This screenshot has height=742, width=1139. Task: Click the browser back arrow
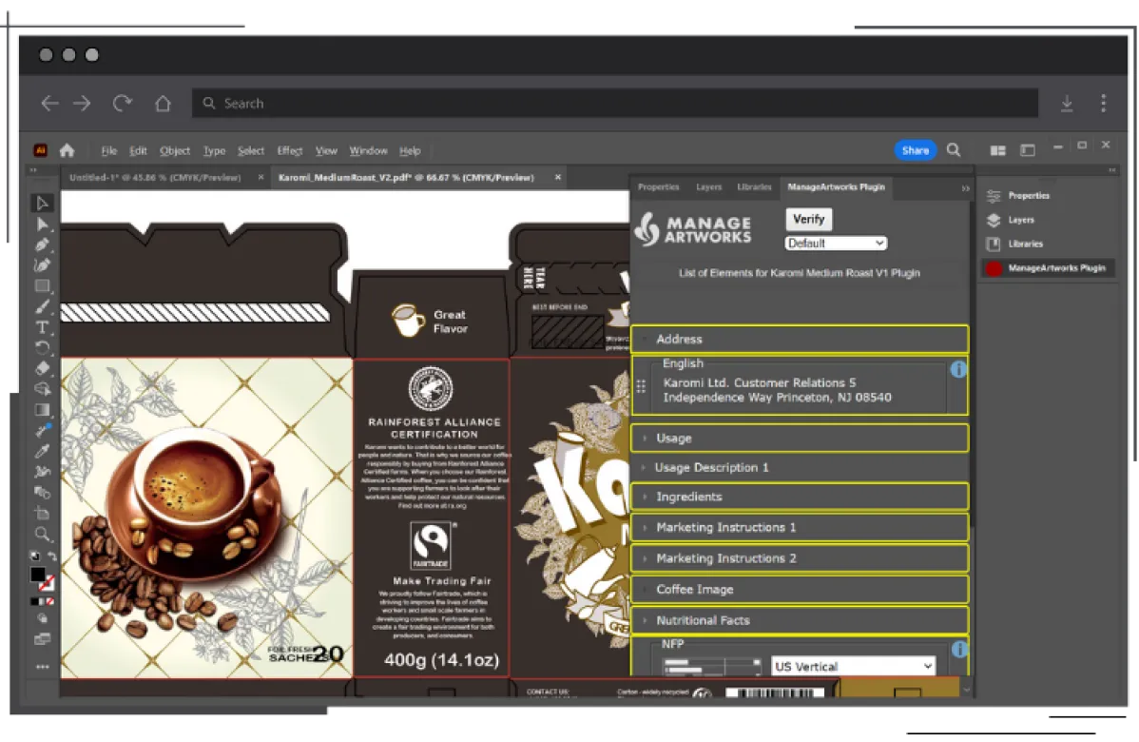[49, 103]
